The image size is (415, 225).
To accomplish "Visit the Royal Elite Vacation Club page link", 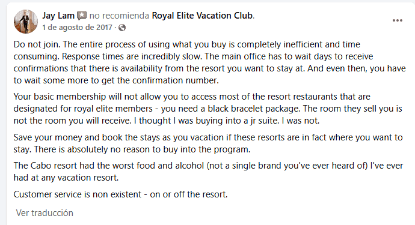I will tap(202, 16).
